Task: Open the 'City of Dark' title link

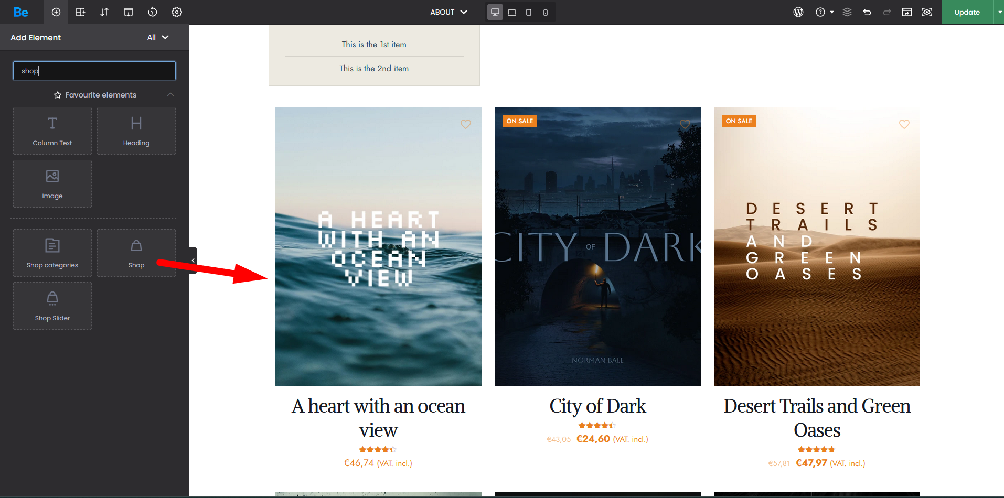Action: [x=597, y=406]
